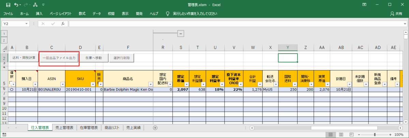Open filter dropdown for 転送会社名 column
This screenshot has width=409, height=138.
coord(275,84)
